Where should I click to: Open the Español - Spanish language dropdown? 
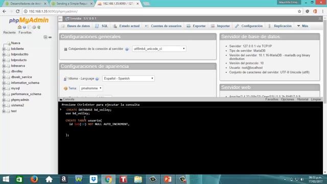pos(128,78)
